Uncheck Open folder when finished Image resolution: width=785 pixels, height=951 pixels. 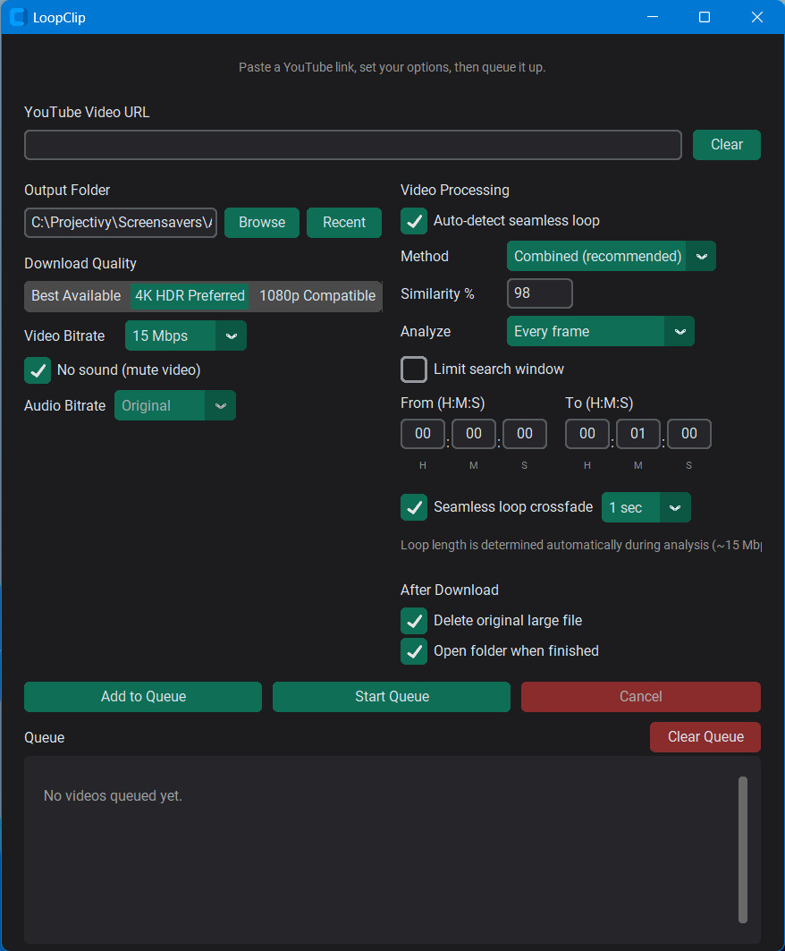(x=414, y=651)
